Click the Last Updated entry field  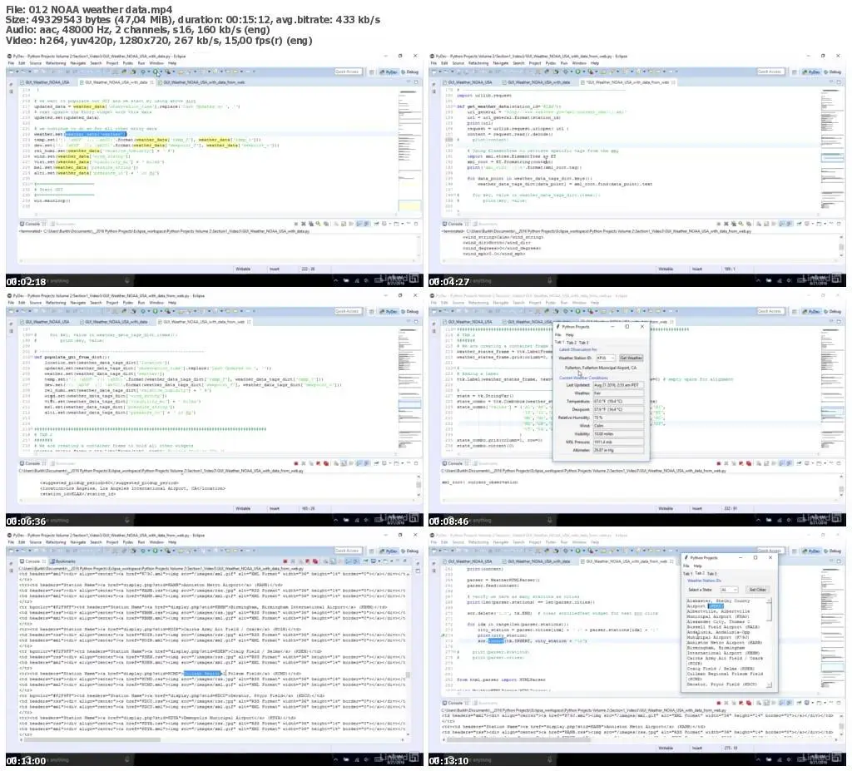coord(618,385)
